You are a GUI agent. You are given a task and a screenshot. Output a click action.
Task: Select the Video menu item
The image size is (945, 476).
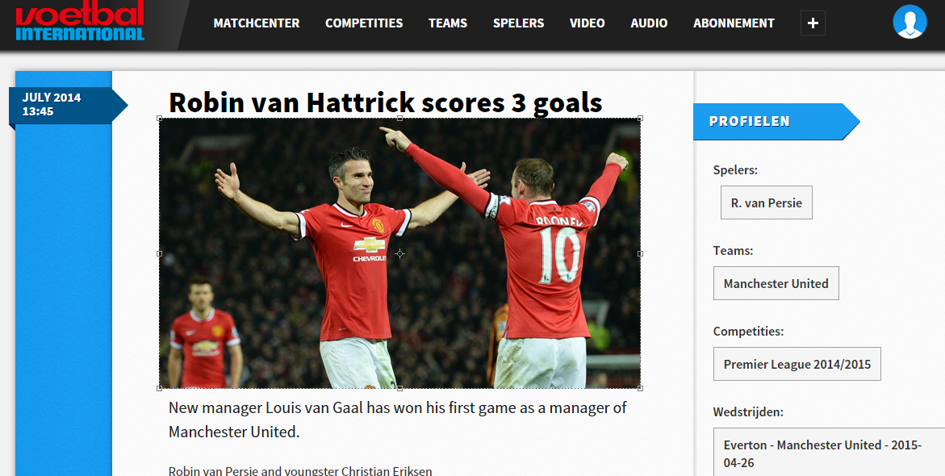pyautogui.click(x=587, y=23)
